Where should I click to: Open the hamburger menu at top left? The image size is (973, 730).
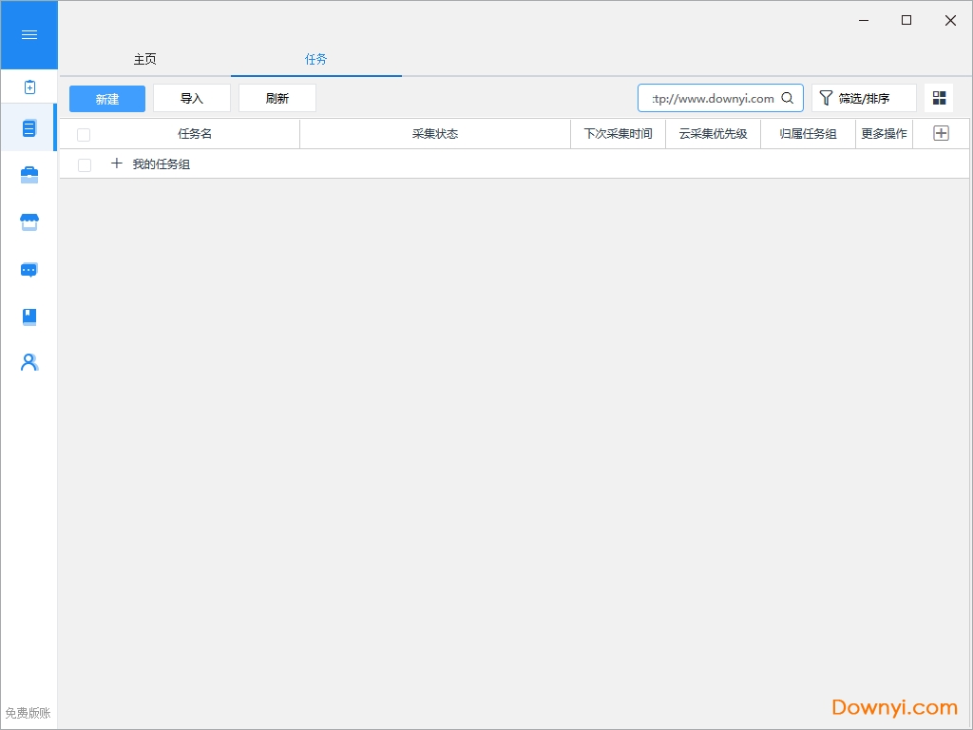tap(29, 34)
